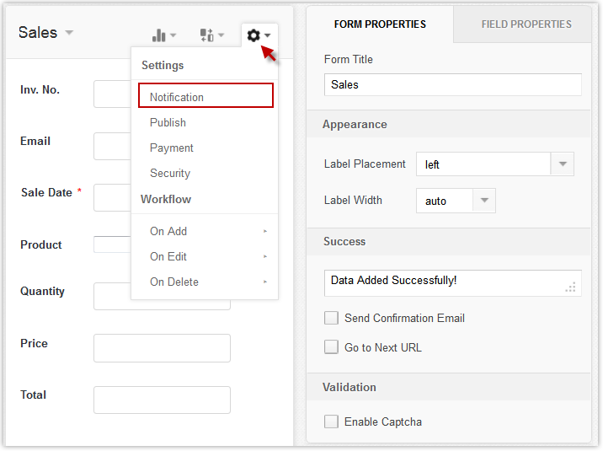Click the Total field input box
This screenshot has height=451, width=603.
click(162, 400)
